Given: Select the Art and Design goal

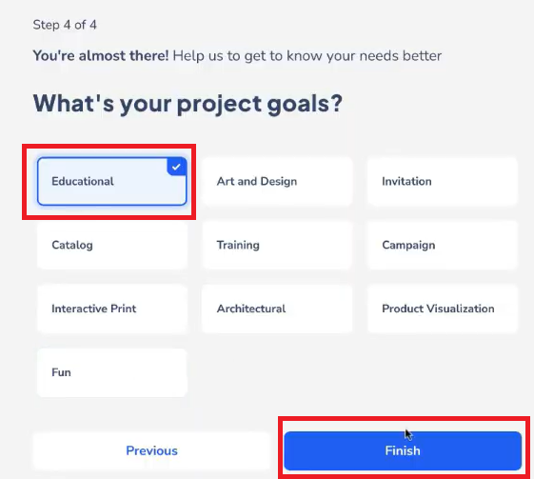Looking at the screenshot, I should (277, 181).
